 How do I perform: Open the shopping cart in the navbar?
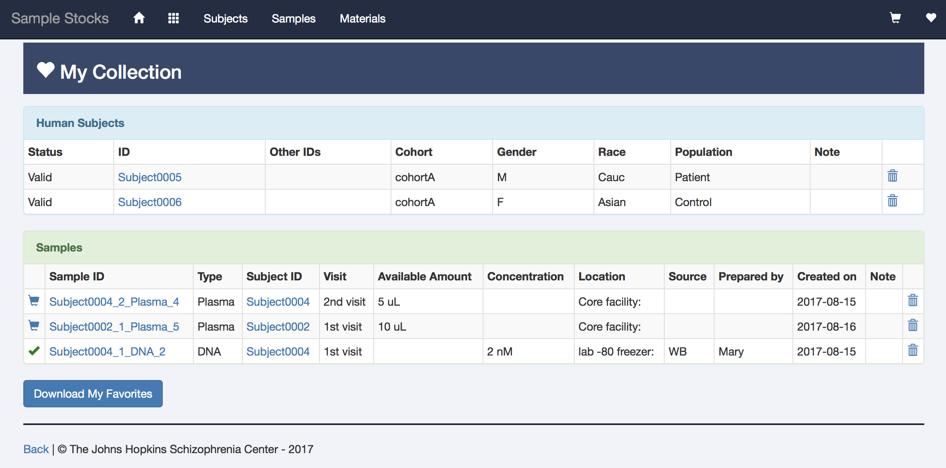tap(895, 18)
